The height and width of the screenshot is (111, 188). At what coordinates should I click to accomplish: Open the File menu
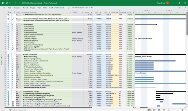(x=4, y=8)
